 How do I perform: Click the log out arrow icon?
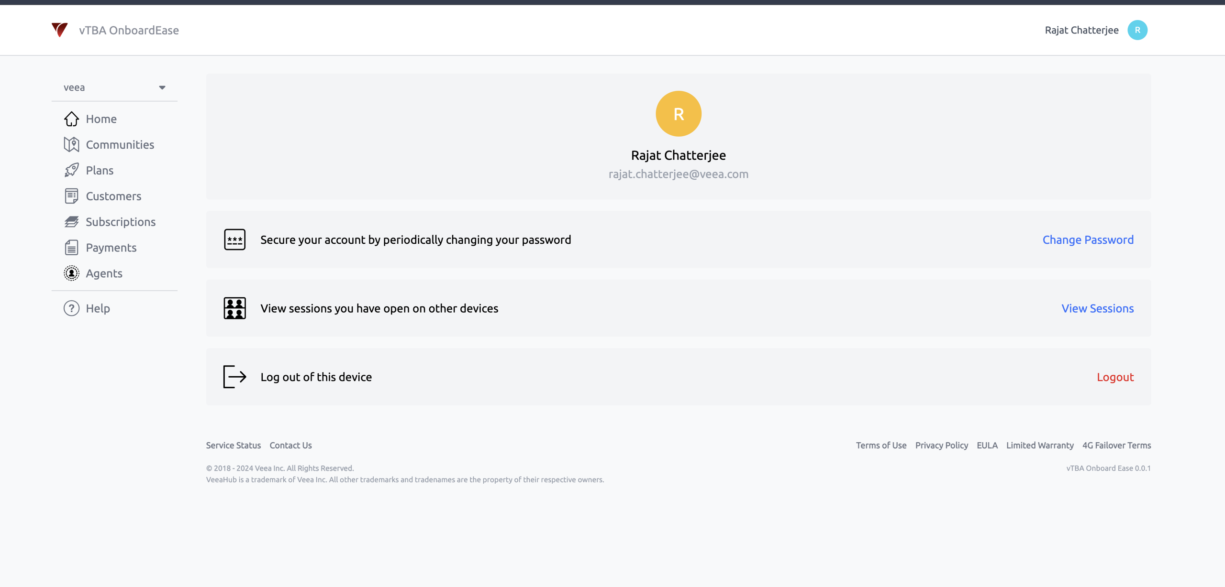234,377
